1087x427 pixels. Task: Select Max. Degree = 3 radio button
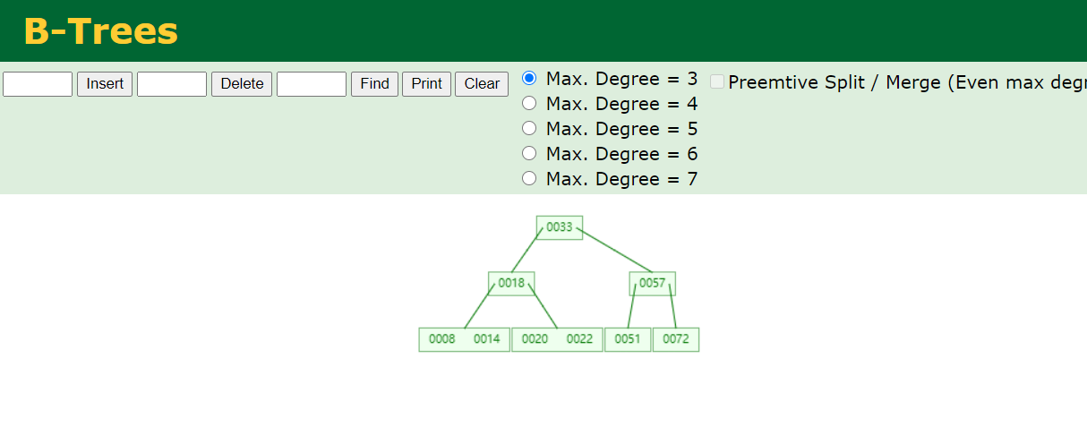click(x=529, y=78)
